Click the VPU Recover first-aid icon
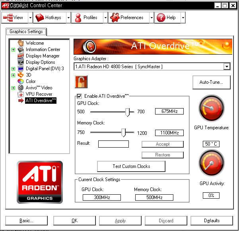 tap(21, 94)
